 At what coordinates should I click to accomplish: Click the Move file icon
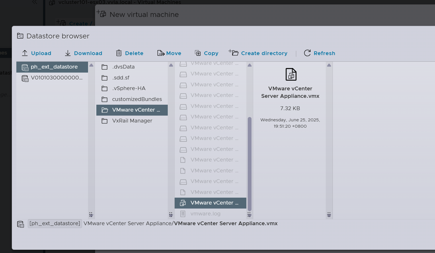point(161,53)
